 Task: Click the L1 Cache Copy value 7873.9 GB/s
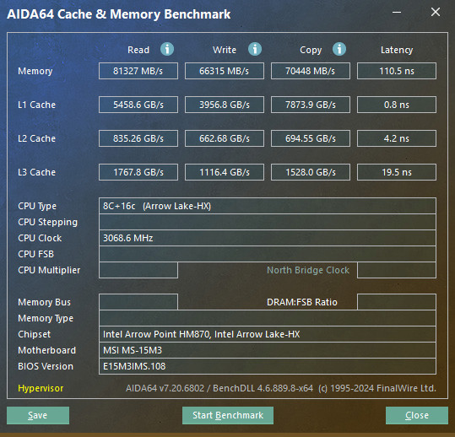click(x=311, y=105)
